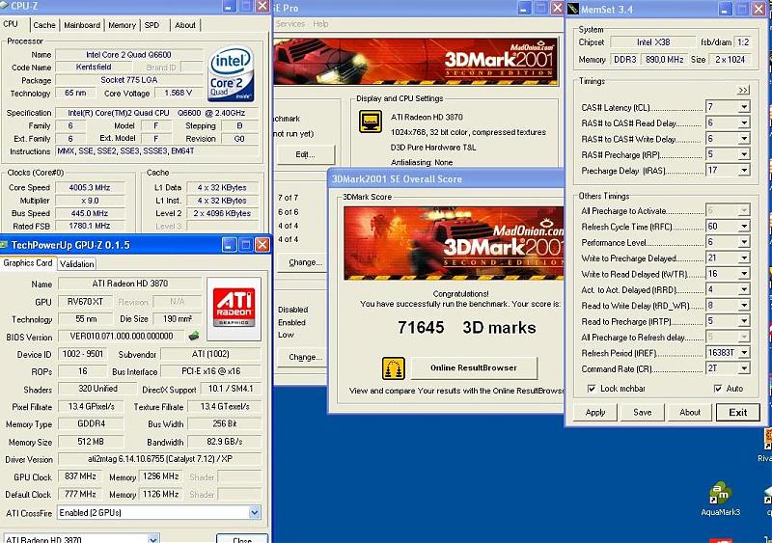Open the Write to Precharge Delayed dropdown
Screen dimensions: 772x543
point(744,258)
